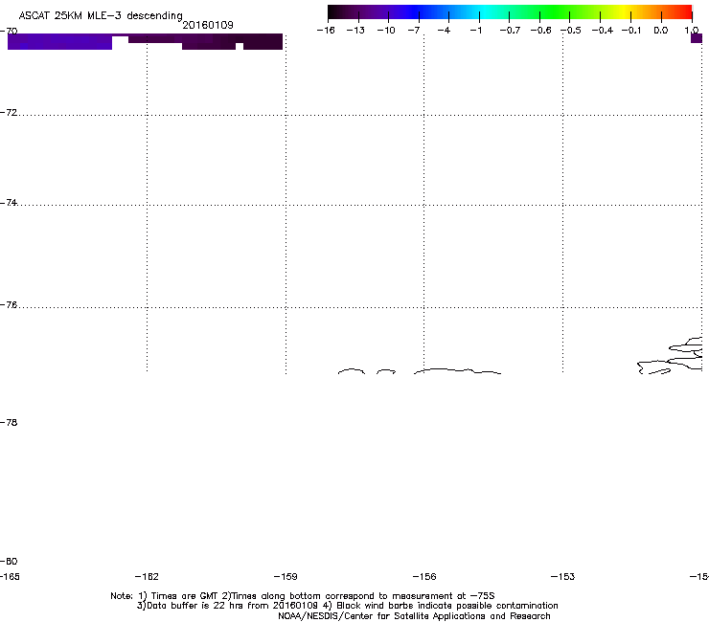Viewport: 709px width, 622px height.
Task: Click the colorbar label 0.0
Action: tap(661, 31)
